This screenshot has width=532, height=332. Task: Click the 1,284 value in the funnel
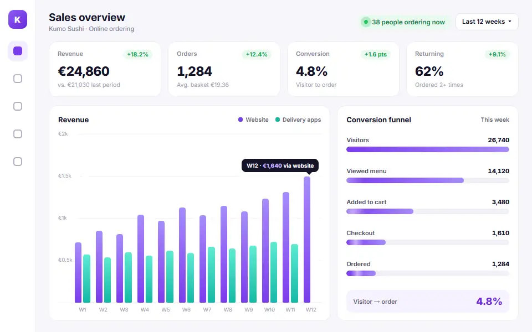500,264
